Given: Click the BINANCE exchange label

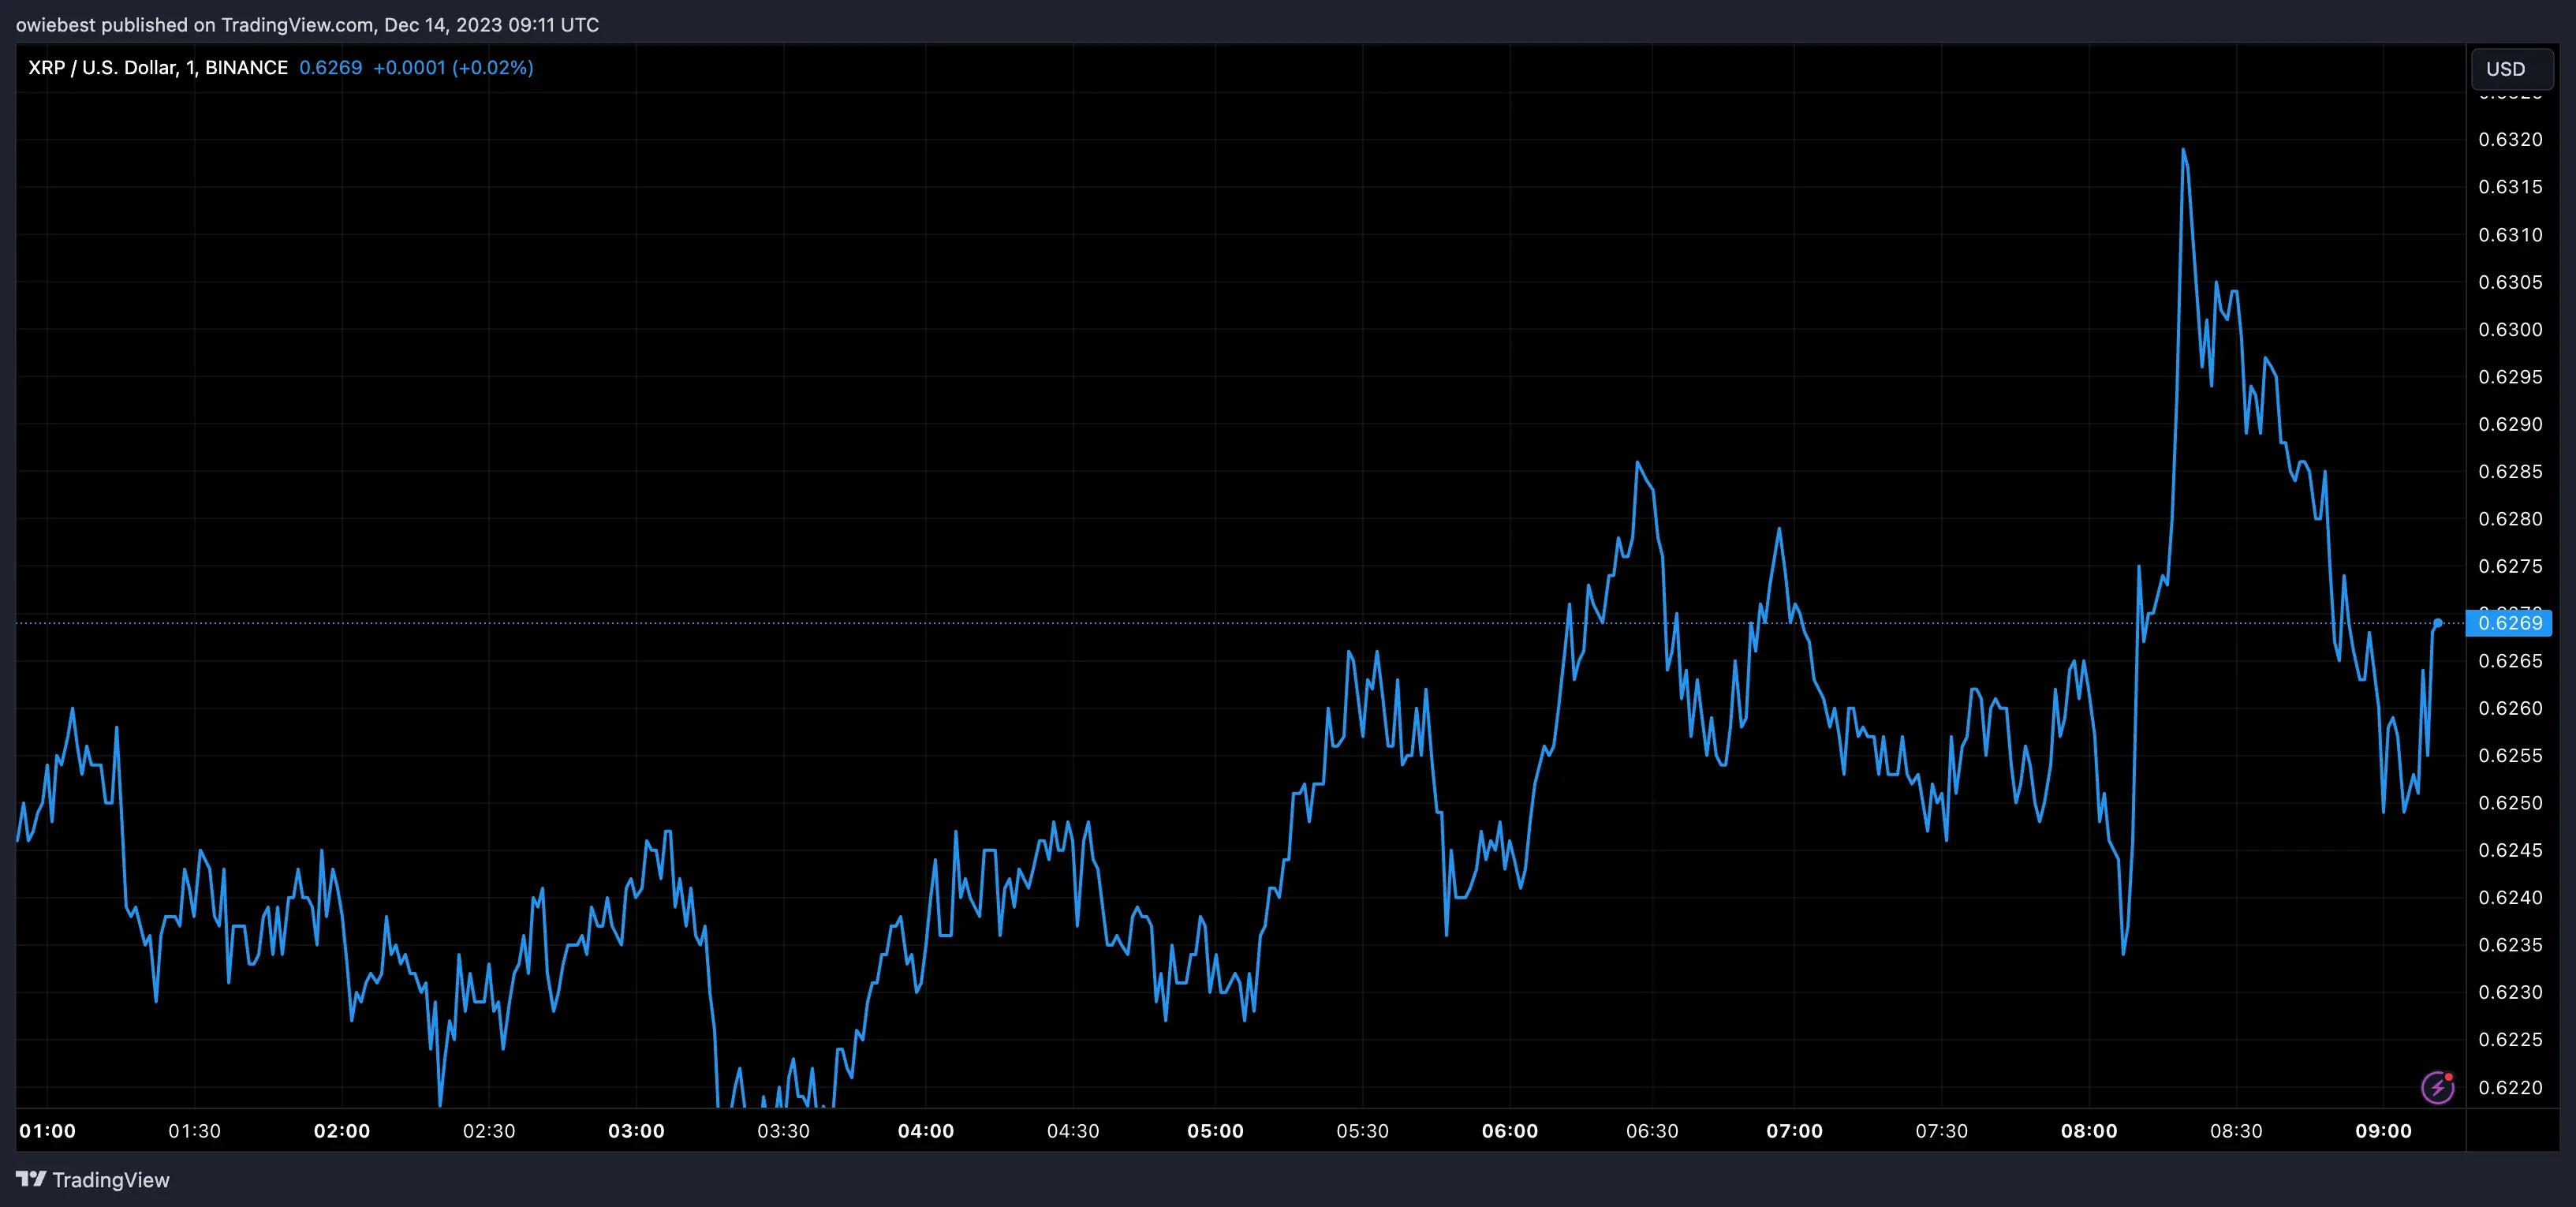Looking at the screenshot, I should pyautogui.click(x=246, y=67).
